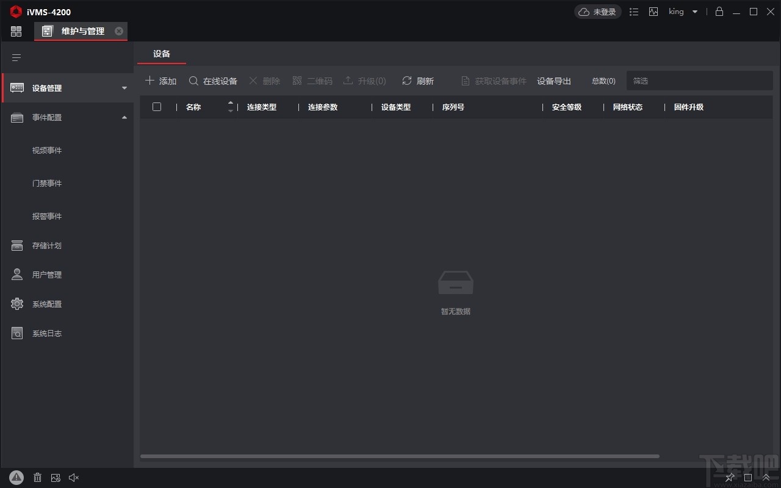
Task: Open the trash/delete alarms icon at bottom
Action: pyautogui.click(x=37, y=477)
